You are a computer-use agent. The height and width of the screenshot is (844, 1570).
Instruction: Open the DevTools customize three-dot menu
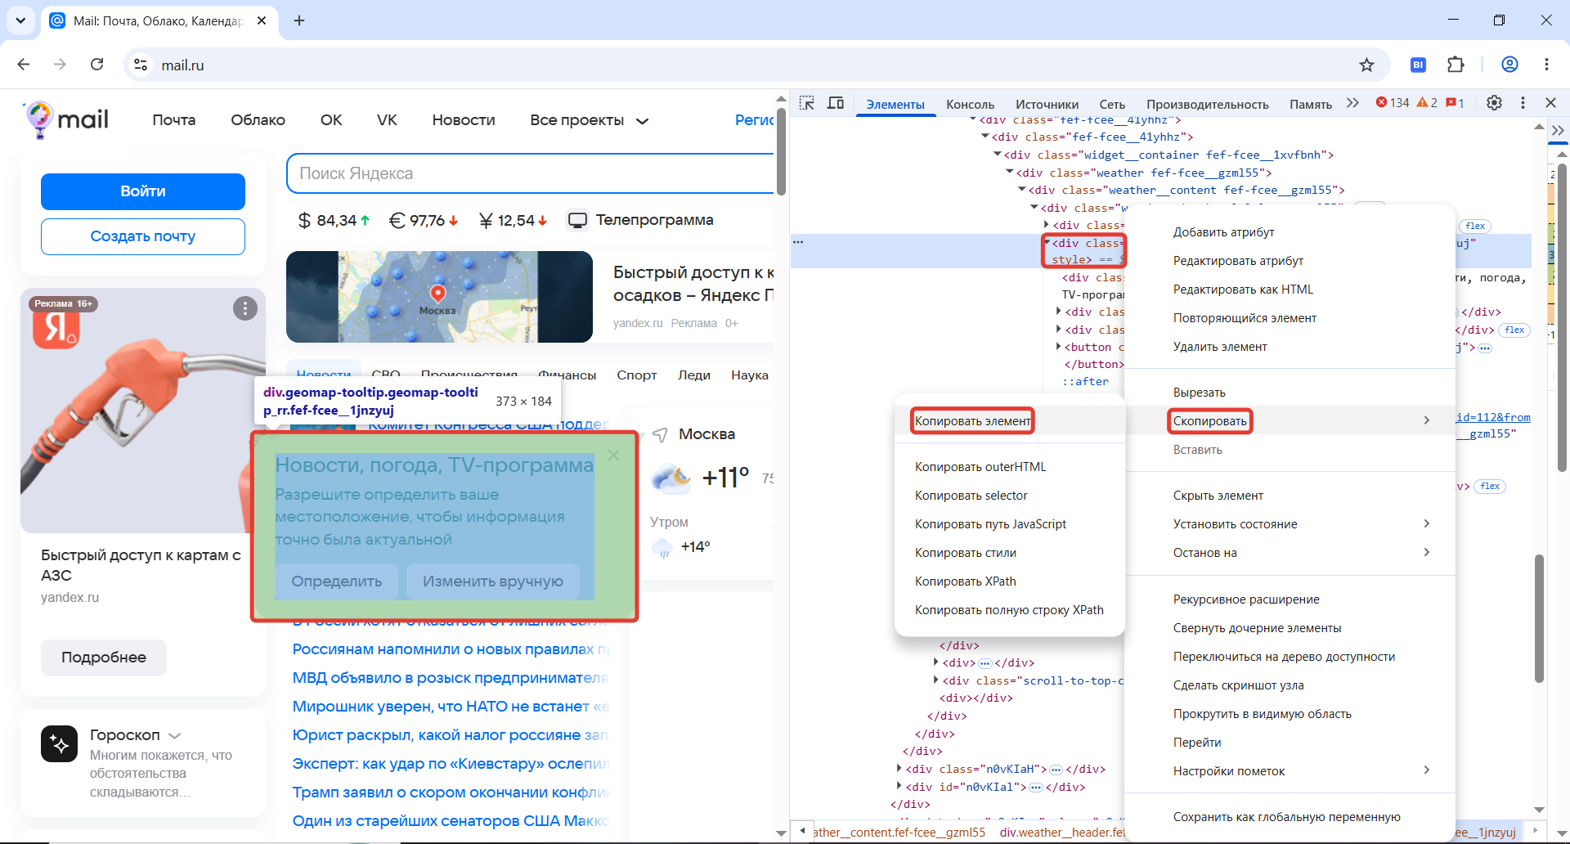pyautogui.click(x=1523, y=103)
